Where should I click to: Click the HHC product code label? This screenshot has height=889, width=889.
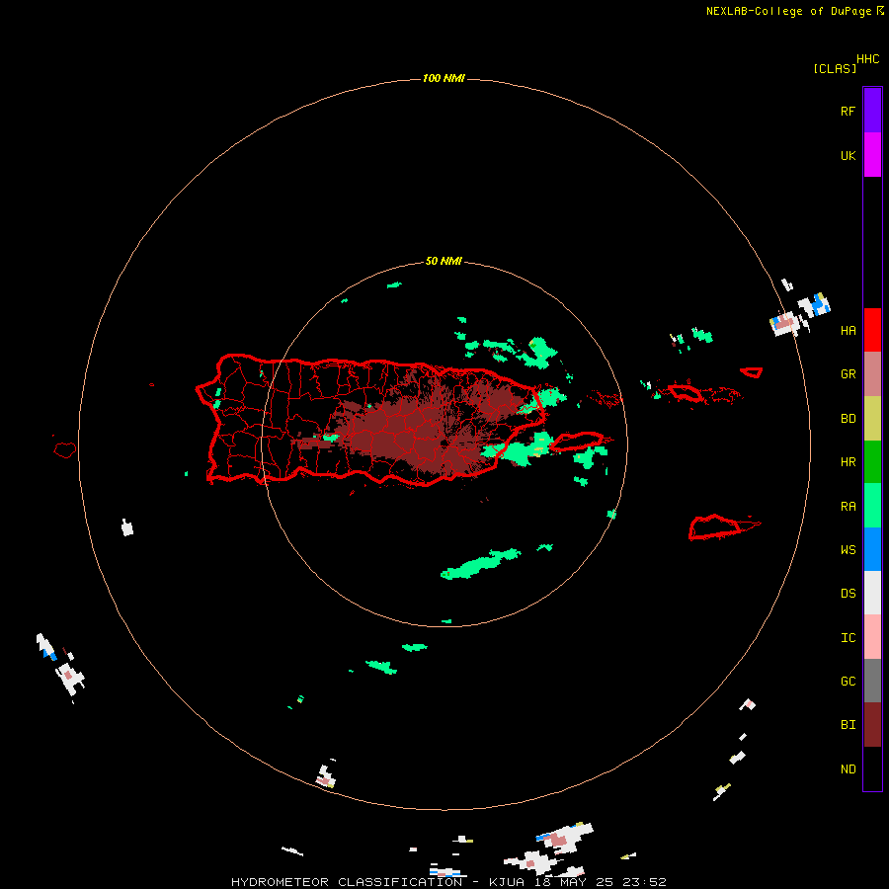click(868, 59)
